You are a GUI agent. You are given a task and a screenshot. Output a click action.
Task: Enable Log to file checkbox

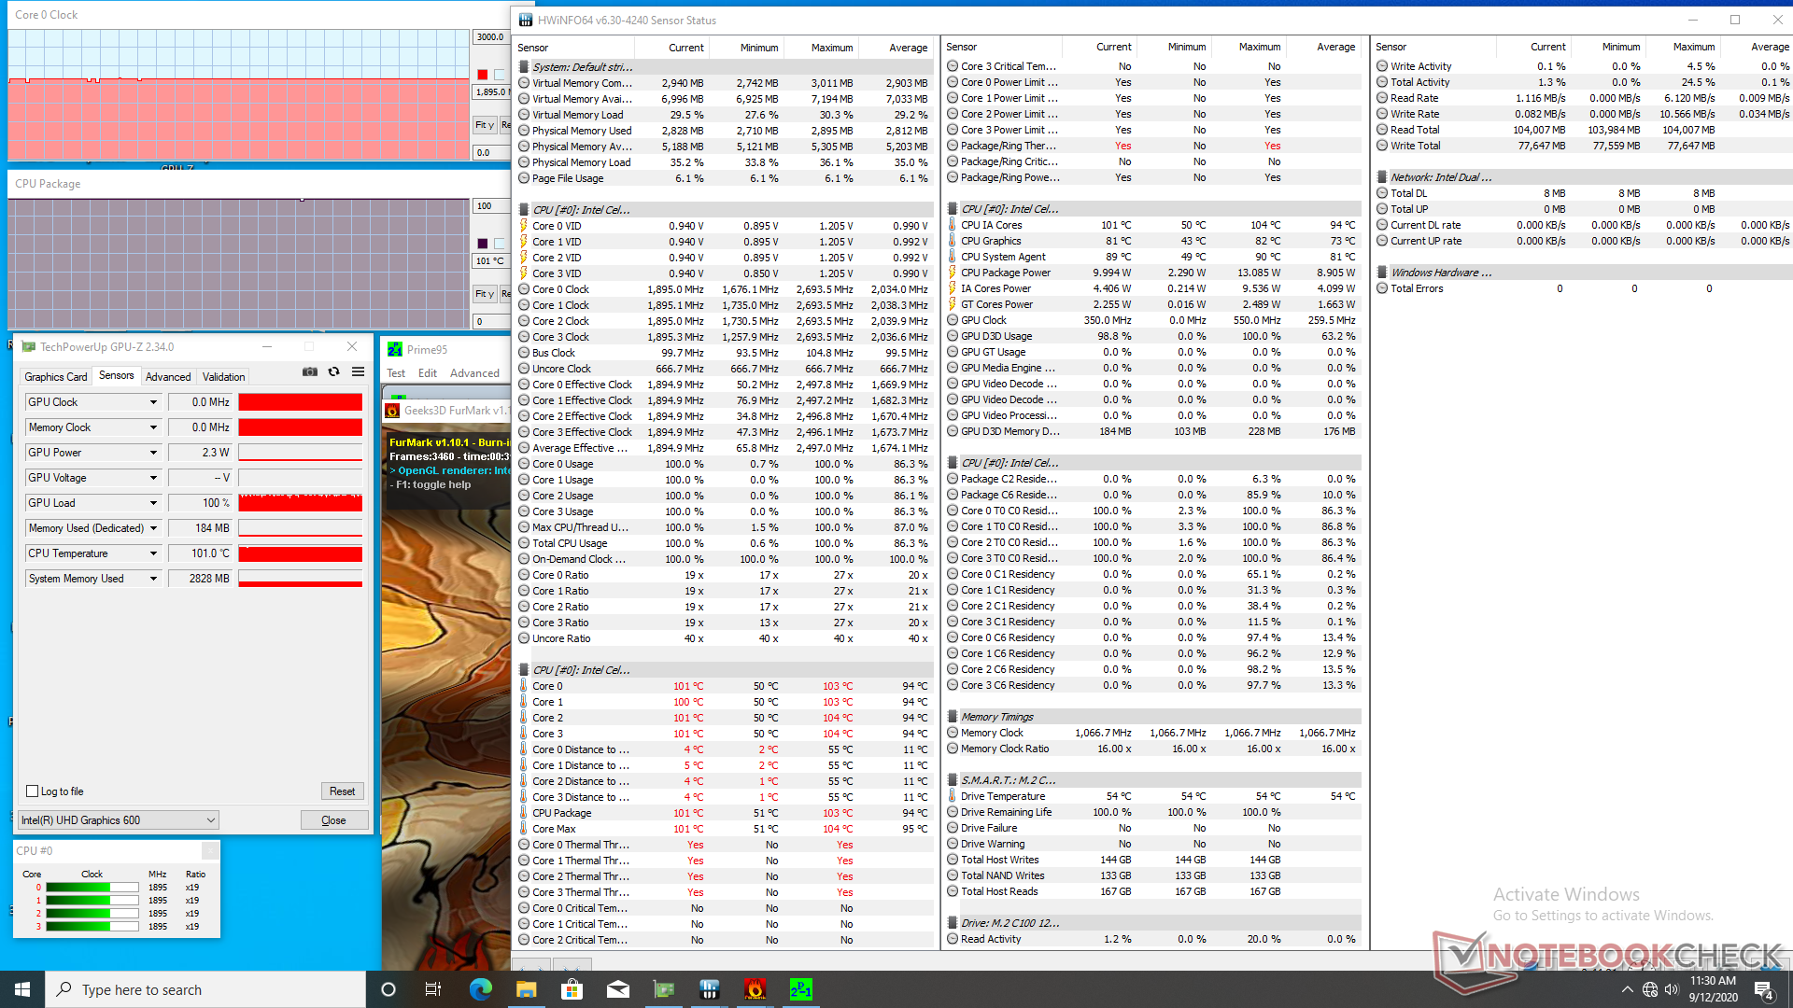(x=33, y=791)
